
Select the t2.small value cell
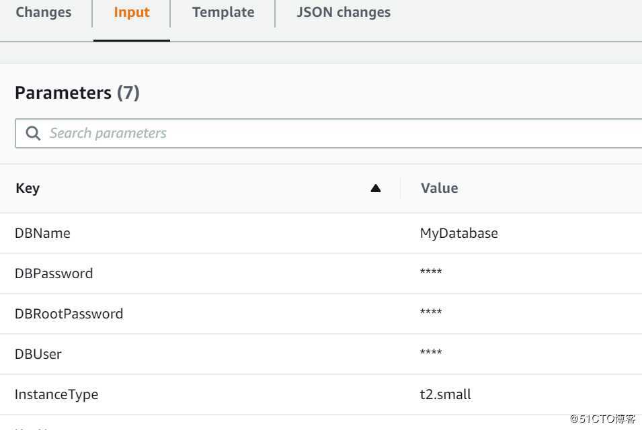446,394
